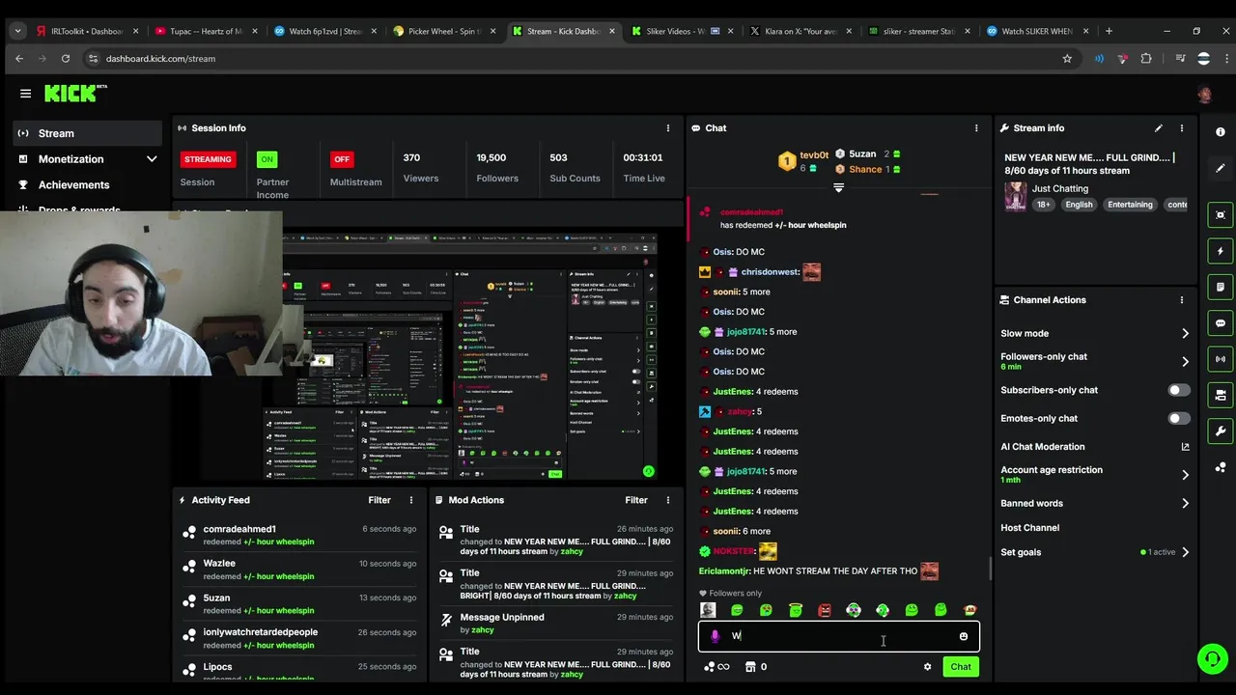This screenshot has width=1236, height=695.
Task: Select Stream in the sidebar
Action: [87, 133]
